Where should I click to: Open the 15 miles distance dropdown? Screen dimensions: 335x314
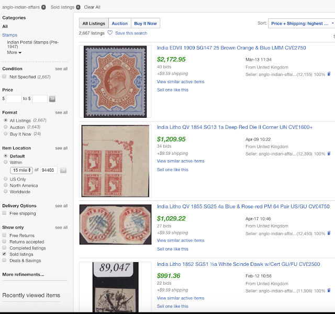pos(21,170)
